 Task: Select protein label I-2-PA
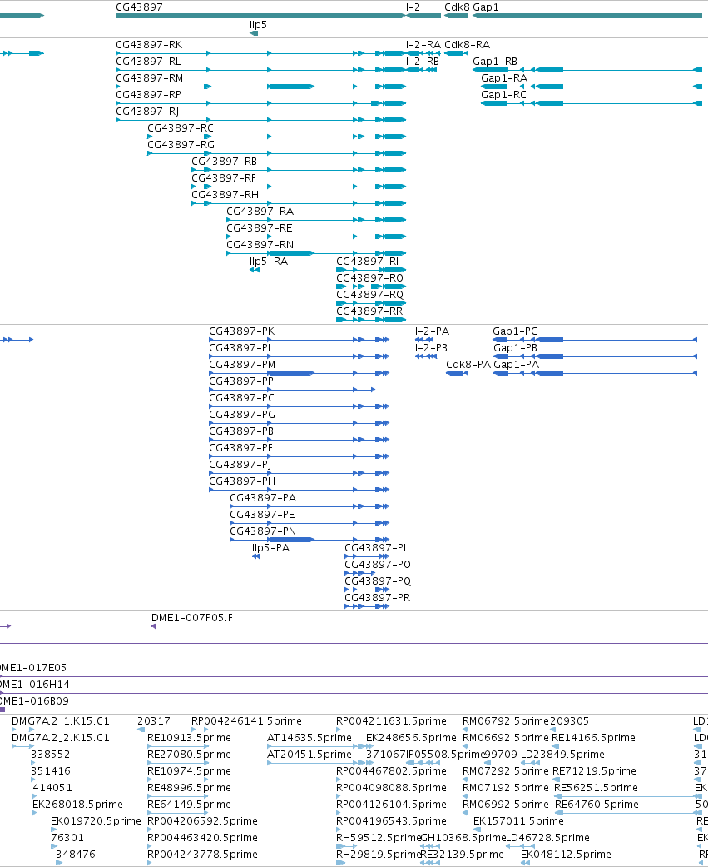432,331
